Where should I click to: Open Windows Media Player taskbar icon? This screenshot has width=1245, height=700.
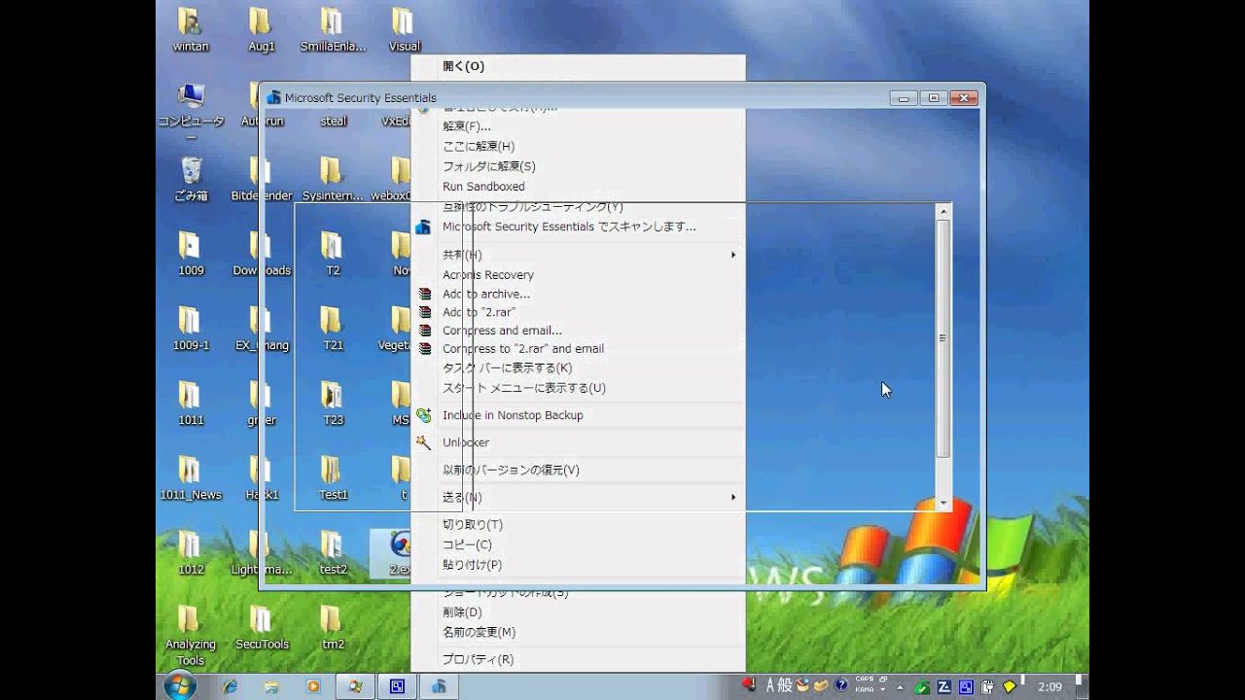coord(312,686)
